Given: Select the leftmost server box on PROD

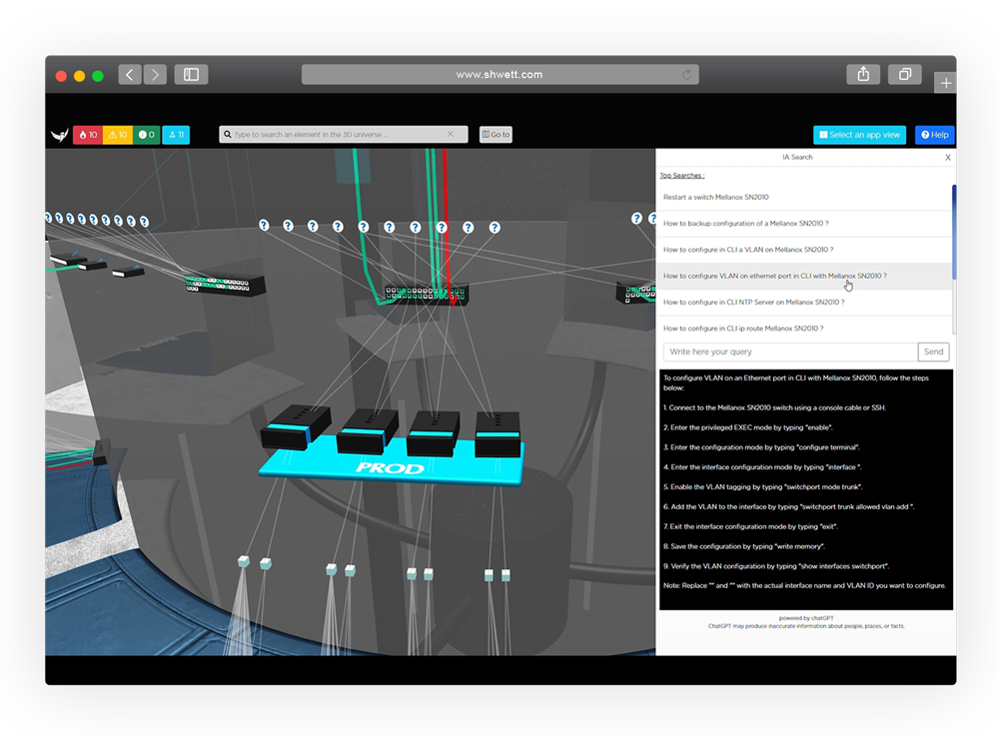Looking at the screenshot, I should pos(296,426).
